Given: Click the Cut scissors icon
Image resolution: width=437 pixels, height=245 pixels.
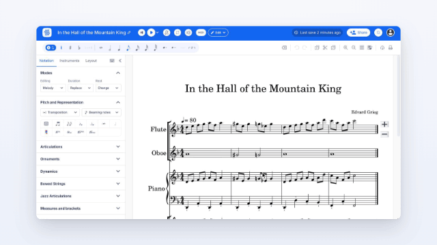Looking at the screenshot, I should (x=325, y=48).
